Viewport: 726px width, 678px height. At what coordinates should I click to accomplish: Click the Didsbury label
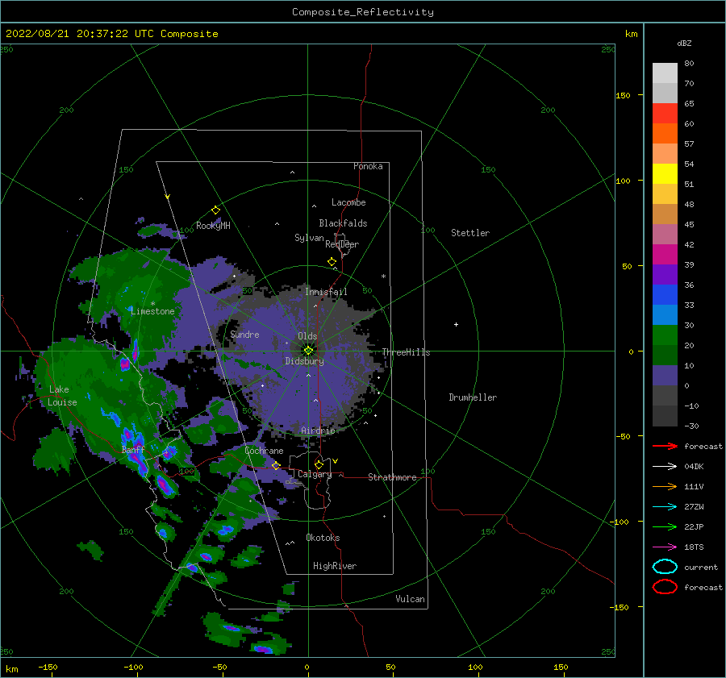[x=304, y=361]
